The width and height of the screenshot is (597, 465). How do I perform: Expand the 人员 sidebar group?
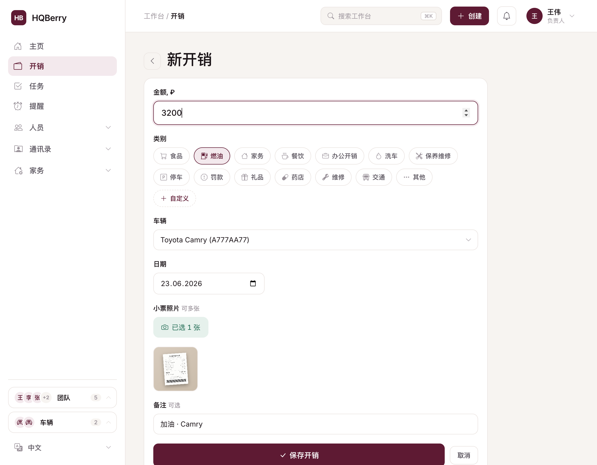(x=62, y=128)
